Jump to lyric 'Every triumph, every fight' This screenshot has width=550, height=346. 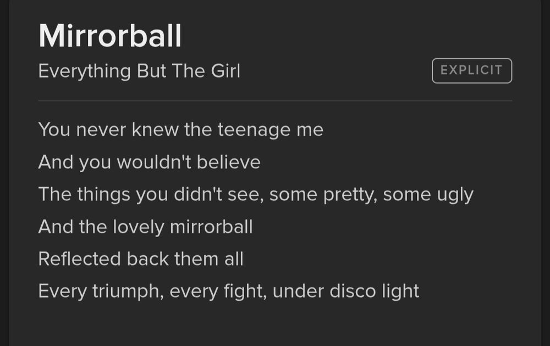[229, 291]
